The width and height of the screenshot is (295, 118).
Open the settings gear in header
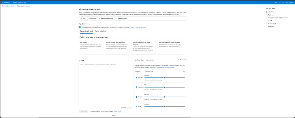[x=276, y=2]
